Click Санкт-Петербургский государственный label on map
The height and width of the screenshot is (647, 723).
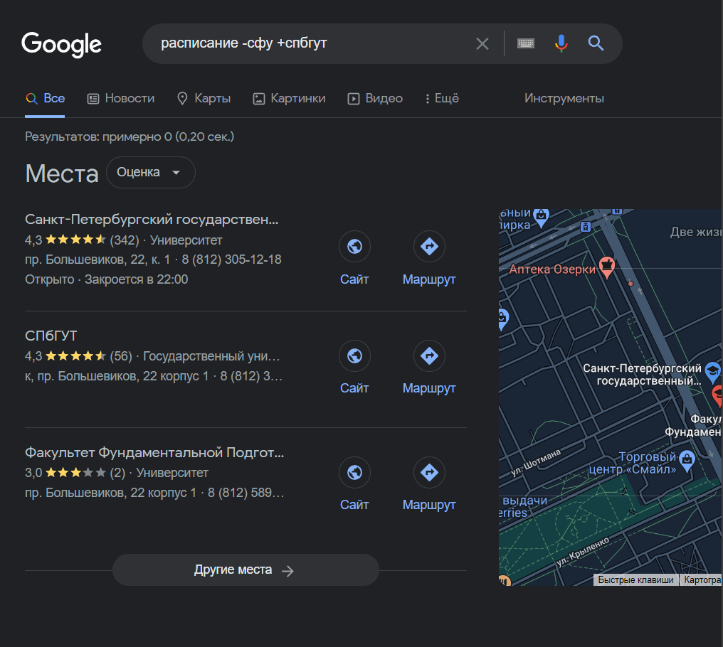(642, 374)
